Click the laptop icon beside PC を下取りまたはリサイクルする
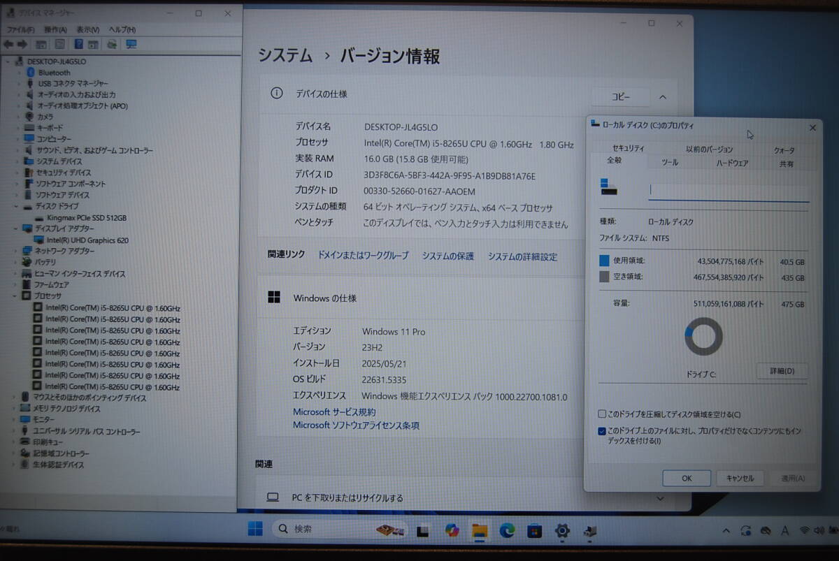839x561 pixels. pyautogui.click(x=273, y=497)
